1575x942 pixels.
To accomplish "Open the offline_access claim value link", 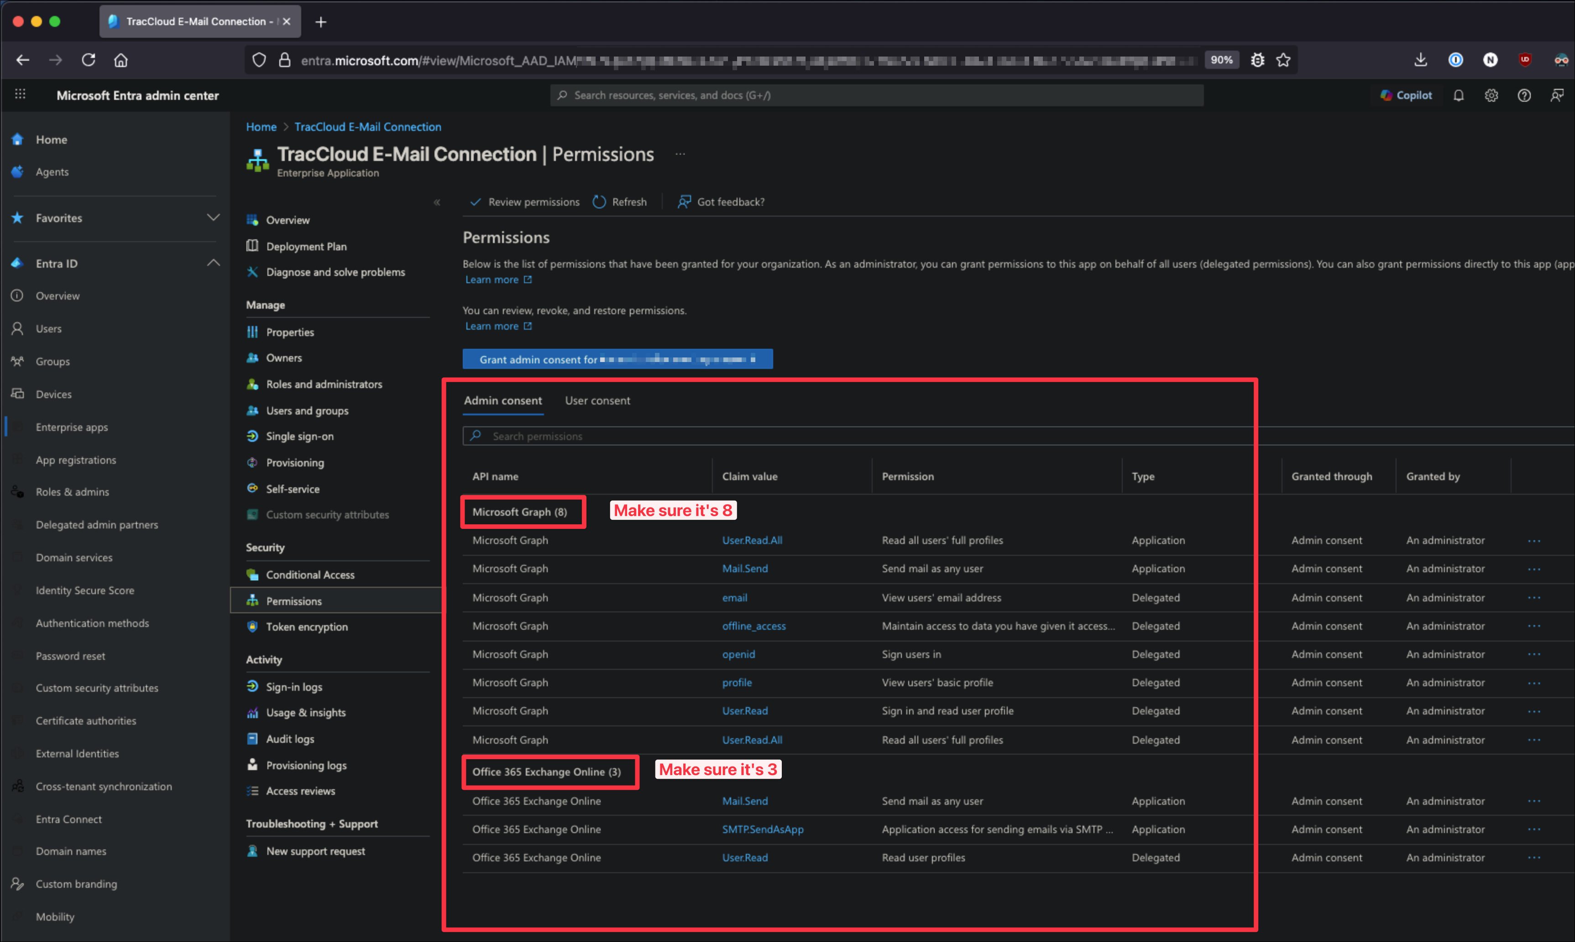I will 753,626.
